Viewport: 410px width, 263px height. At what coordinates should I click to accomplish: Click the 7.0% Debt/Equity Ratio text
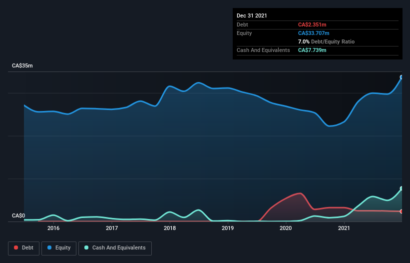(326, 41)
